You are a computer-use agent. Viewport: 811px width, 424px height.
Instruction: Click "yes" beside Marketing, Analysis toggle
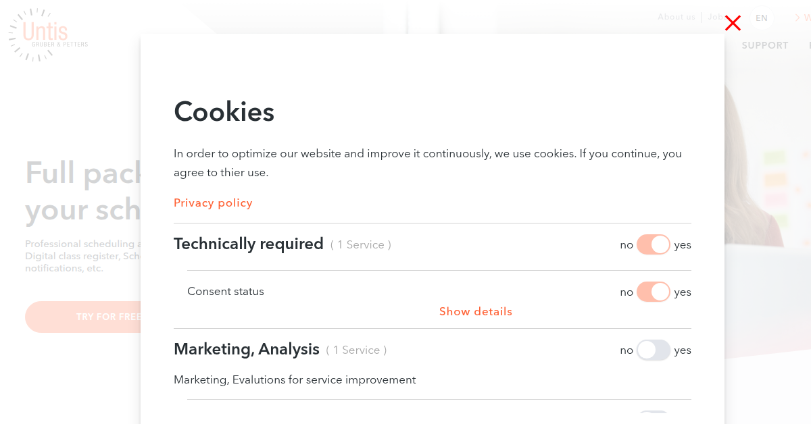pos(683,350)
